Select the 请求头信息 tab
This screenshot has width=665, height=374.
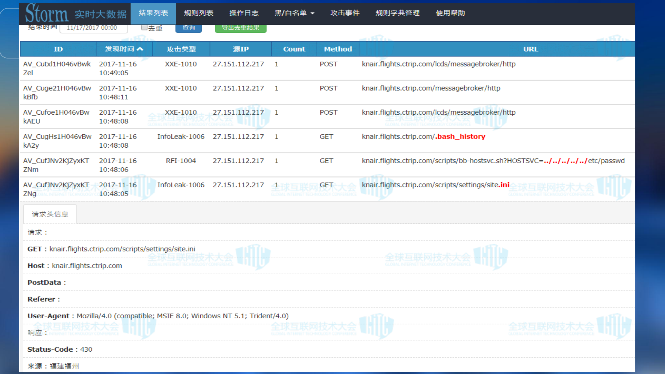pyautogui.click(x=50, y=214)
